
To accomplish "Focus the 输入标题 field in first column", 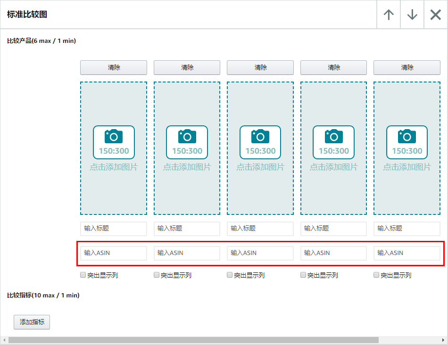I will tap(114, 229).
